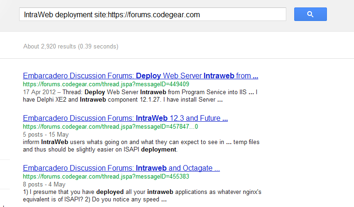Open the IntraWeb 12.3 and Future result

coord(125,118)
